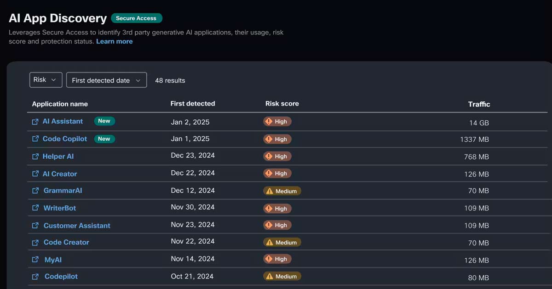Click the Jan 2, 2025 date cell
Viewport: 552px width, 289px height.
190,122
